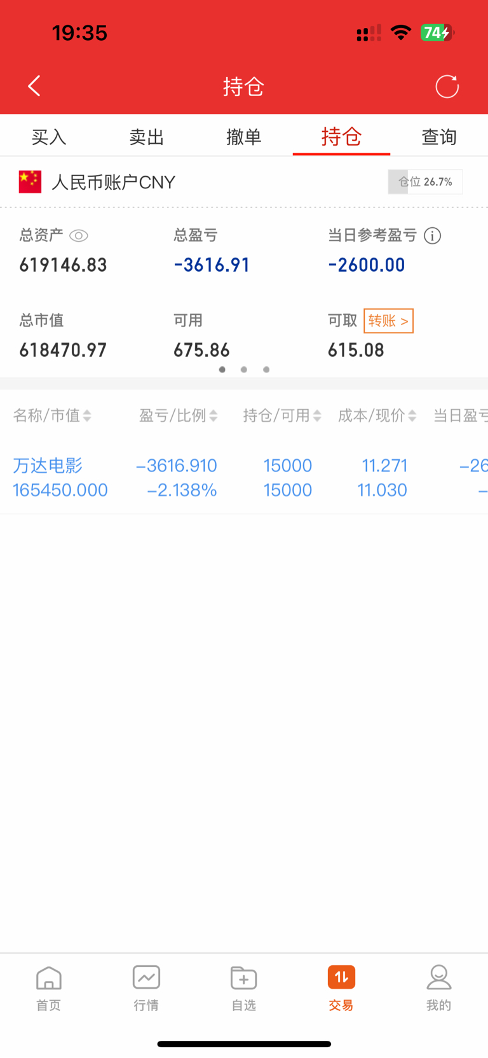The height and width of the screenshot is (1058, 488).
Task: Sort by 持仓/可用 column
Action: tap(281, 416)
